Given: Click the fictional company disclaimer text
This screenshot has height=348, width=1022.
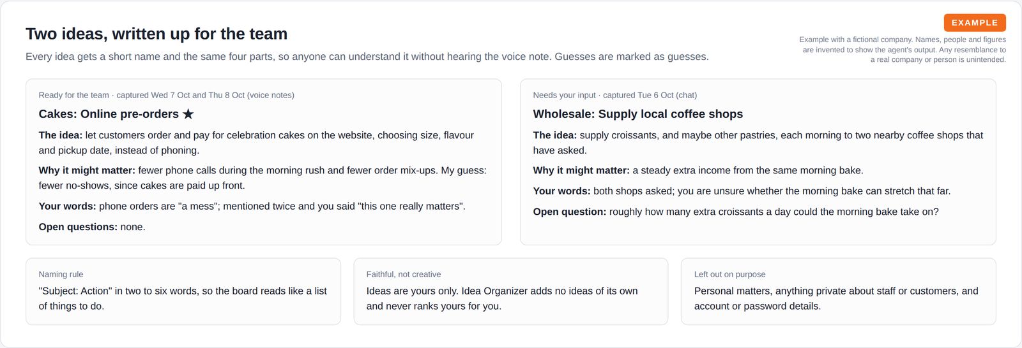Looking at the screenshot, I should coord(903,49).
